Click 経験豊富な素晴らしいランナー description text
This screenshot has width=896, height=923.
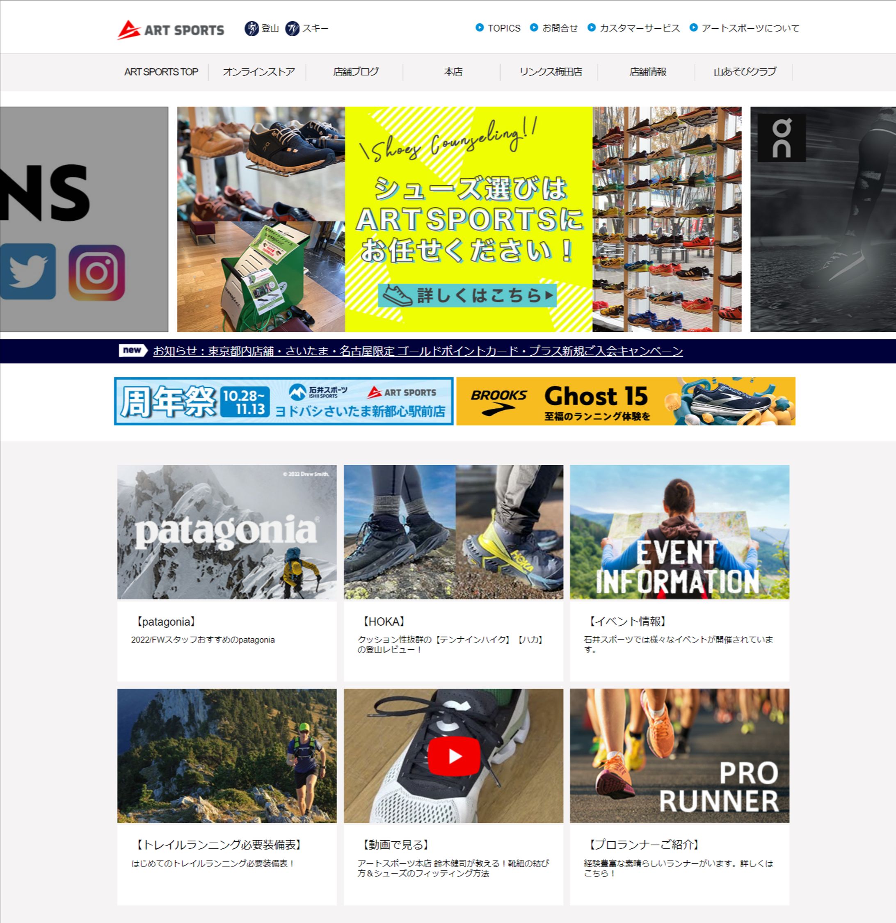pos(678,868)
